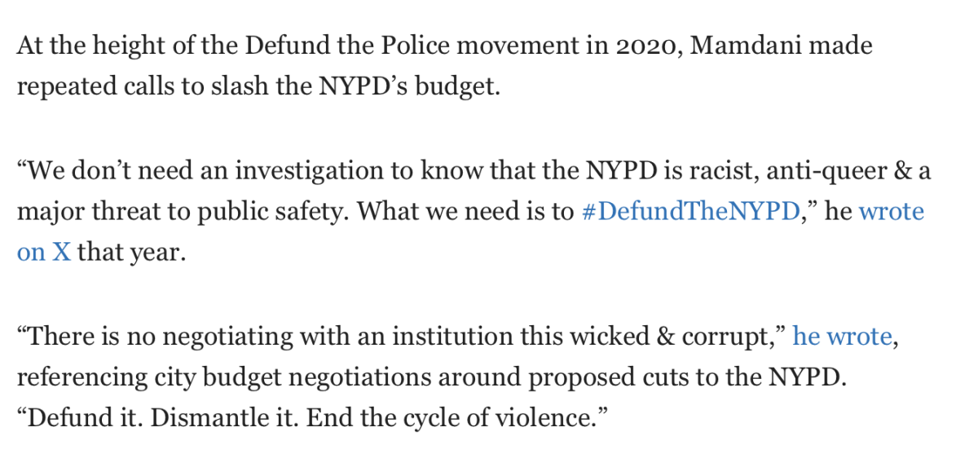The image size is (978, 467).
Task: Click the words "that year" after the link
Action: coord(132,252)
